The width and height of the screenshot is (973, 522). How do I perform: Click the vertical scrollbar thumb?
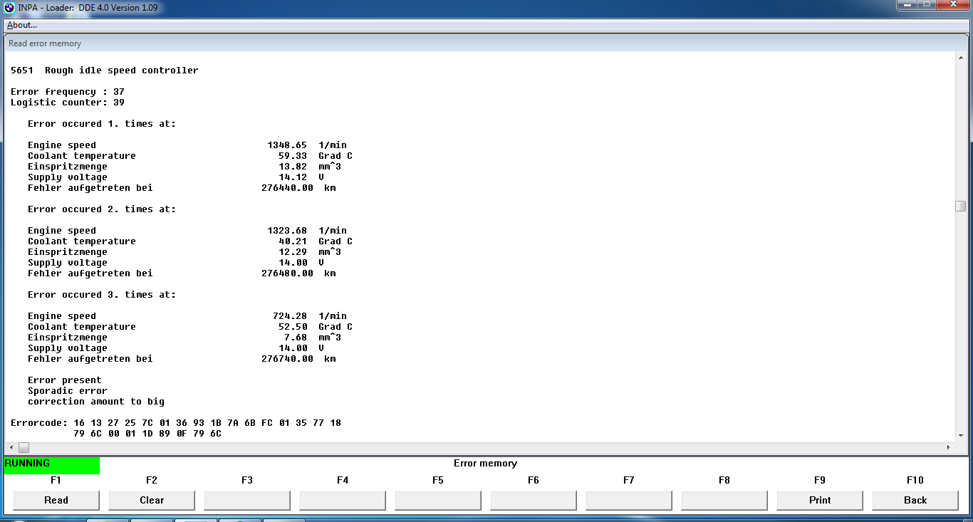960,207
